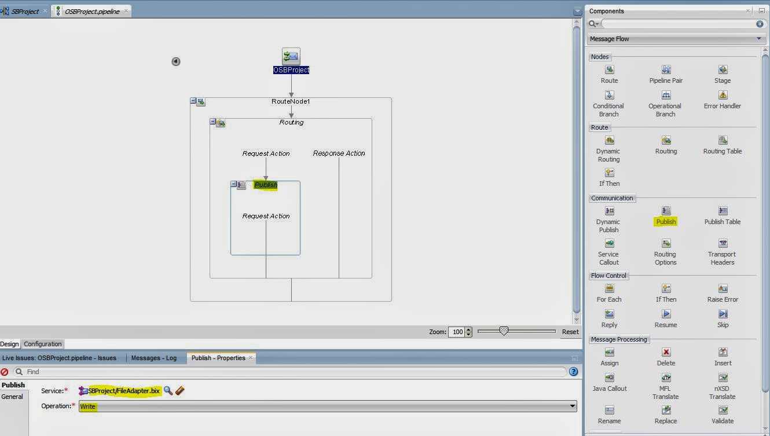Select the Validate component

(x=723, y=415)
